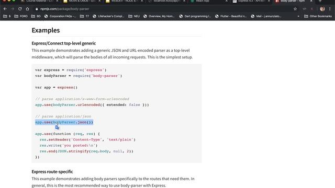Close the React App tab

[227, 1]
